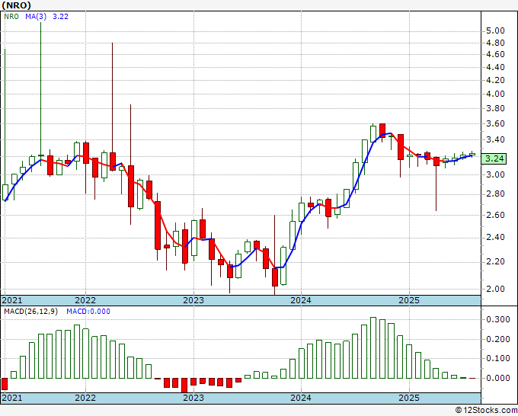The width and height of the screenshot is (518, 416).
Task: Click the 2.80 price axis label
Action: (x=495, y=194)
